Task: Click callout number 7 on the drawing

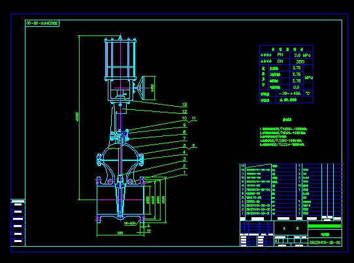Action: (184, 138)
